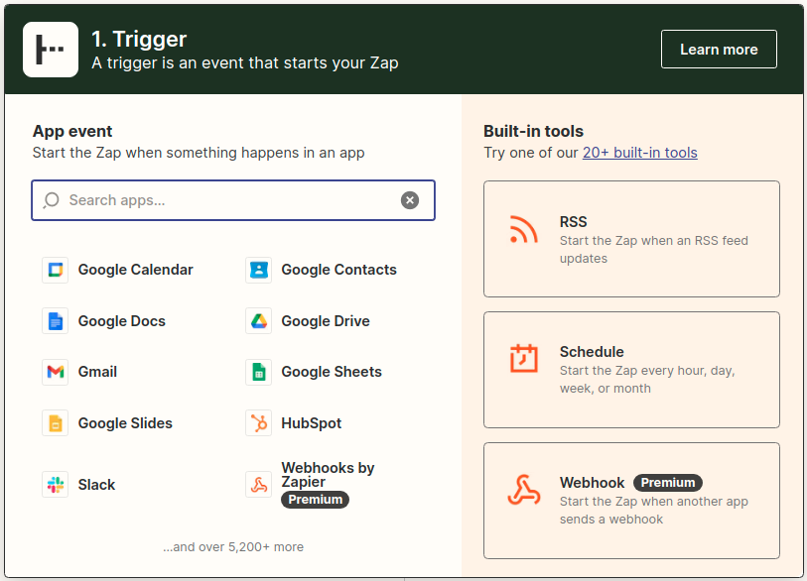The width and height of the screenshot is (807, 581).
Task: Choose the Google Contacts app label
Action: pyautogui.click(x=338, y=270)
